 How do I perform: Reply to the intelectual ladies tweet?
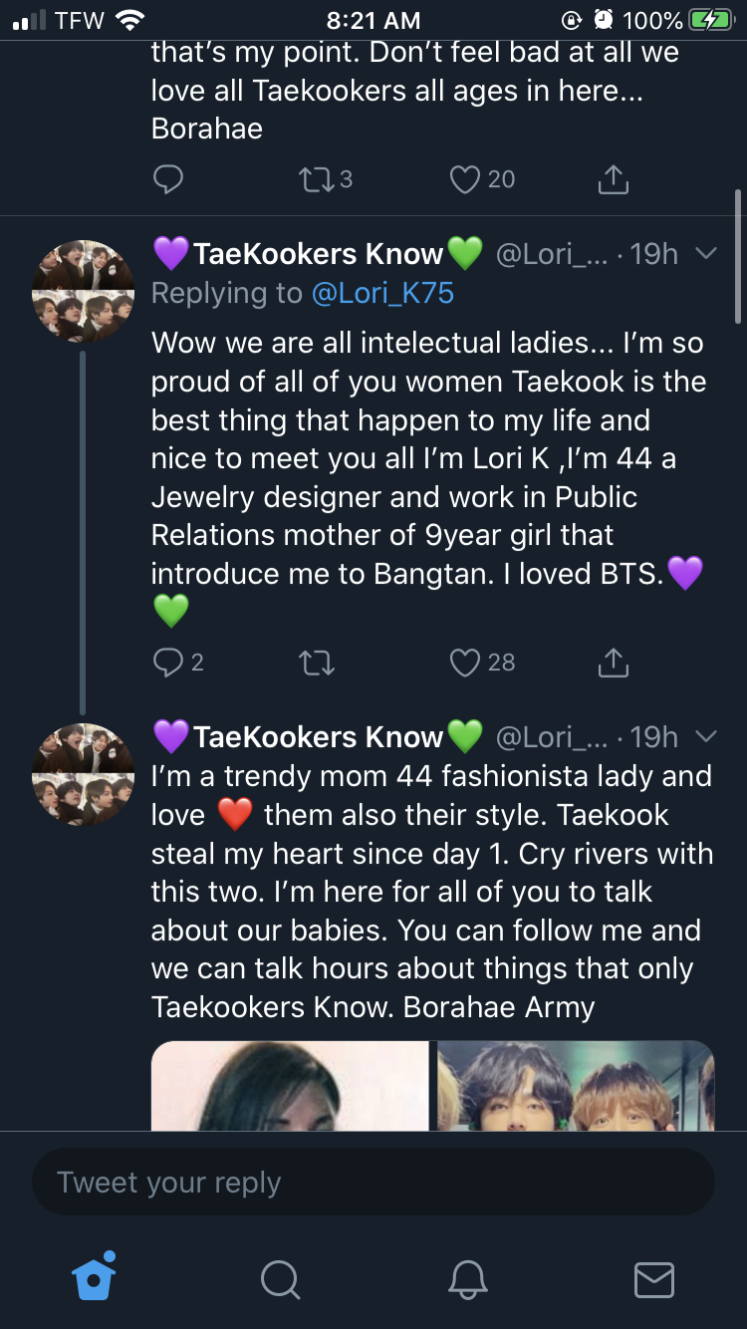point(168,663)
